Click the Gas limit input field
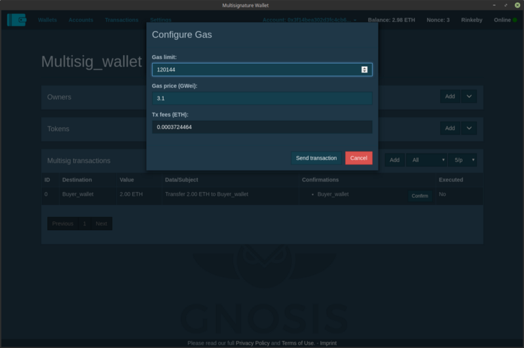Image resolution: width=524 pixels, height=348 pixels. coord(262,69)
